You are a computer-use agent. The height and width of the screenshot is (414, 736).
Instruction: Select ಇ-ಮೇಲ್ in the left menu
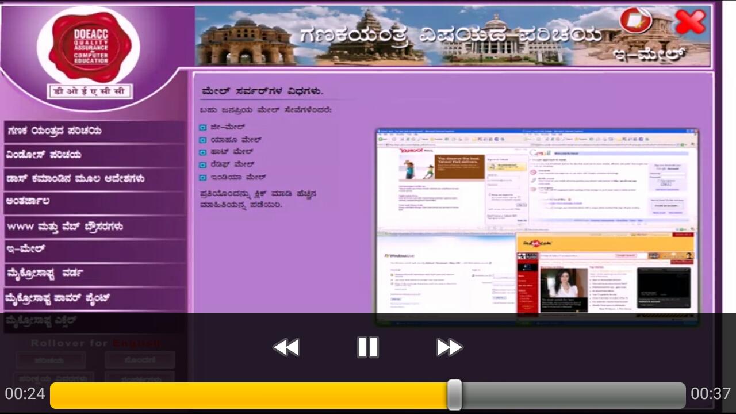pyautogui.click(x=95, y=250)
